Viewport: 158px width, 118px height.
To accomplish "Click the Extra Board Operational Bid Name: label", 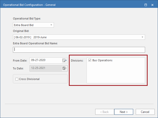I will pyautogui.click(x=35, y=43).
